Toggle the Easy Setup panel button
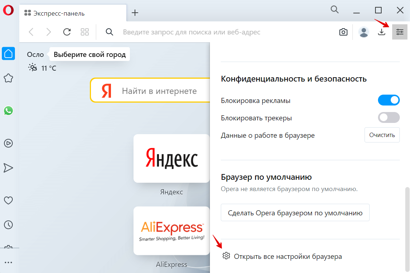 tap(400, 32)
